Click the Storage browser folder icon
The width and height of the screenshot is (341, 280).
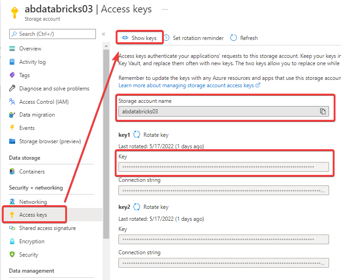[12, 141]
